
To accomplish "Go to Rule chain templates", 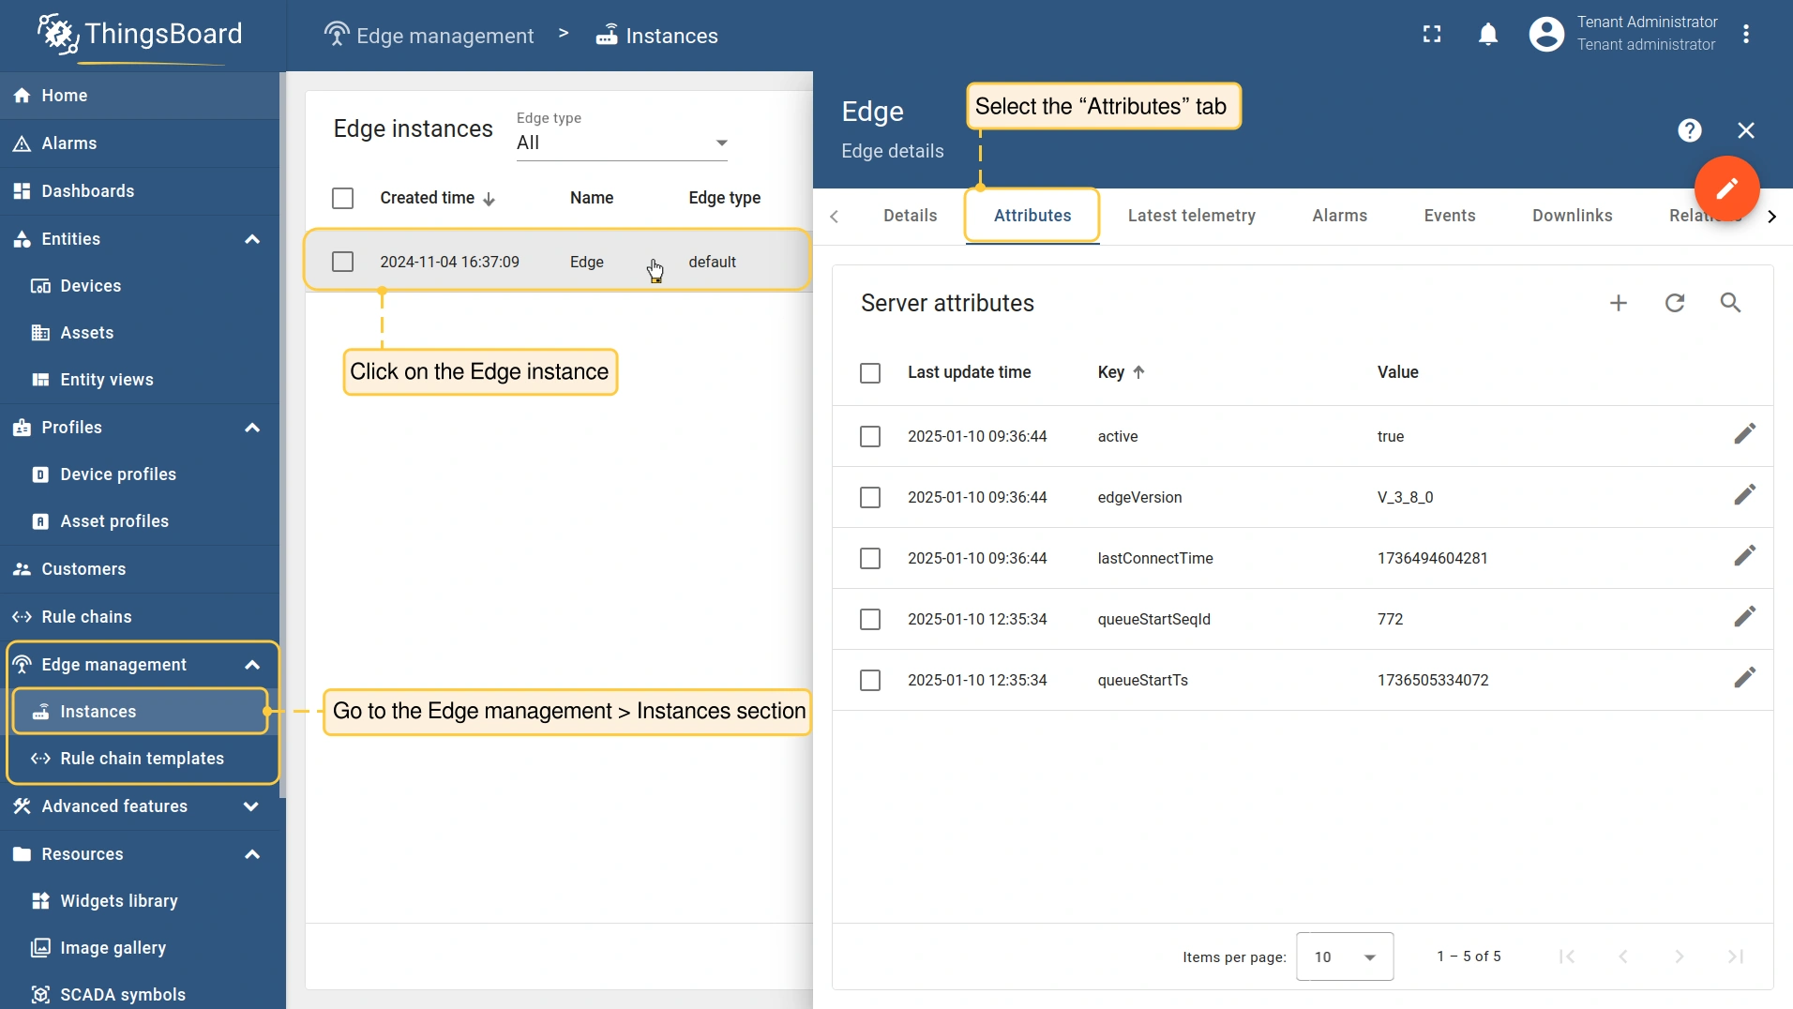I will [x=142, y=759].
